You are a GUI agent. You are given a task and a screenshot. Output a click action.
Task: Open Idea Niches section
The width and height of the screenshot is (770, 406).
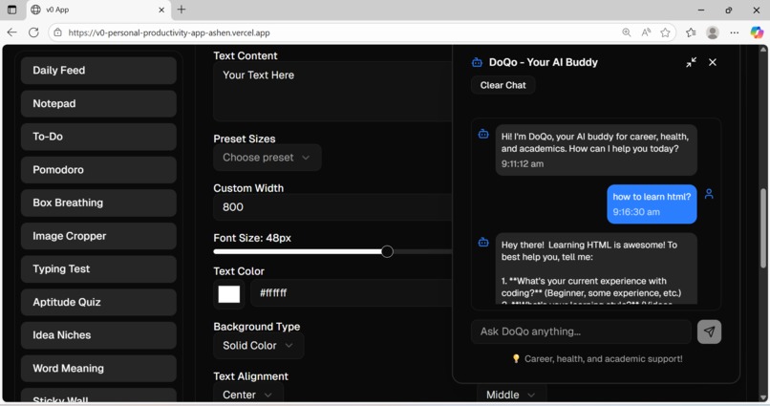(x=98, y=335)
